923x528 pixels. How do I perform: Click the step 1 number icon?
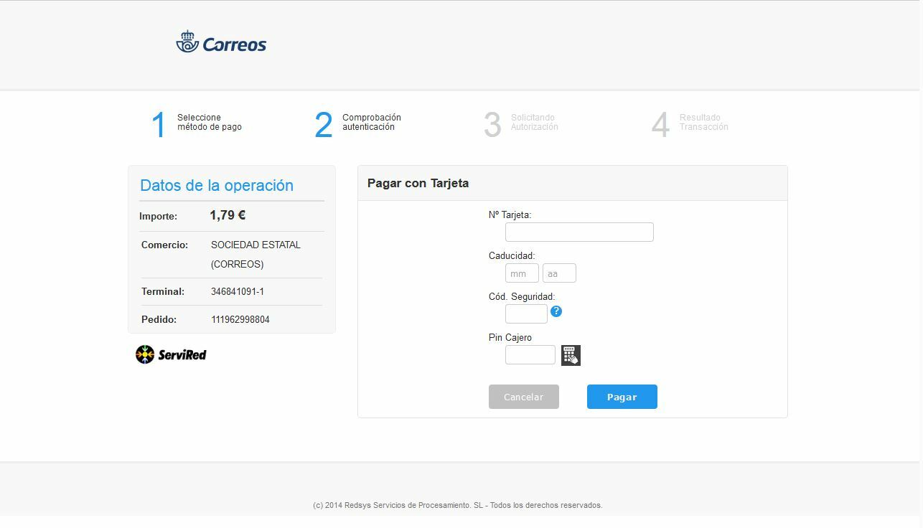pos(159,125)
